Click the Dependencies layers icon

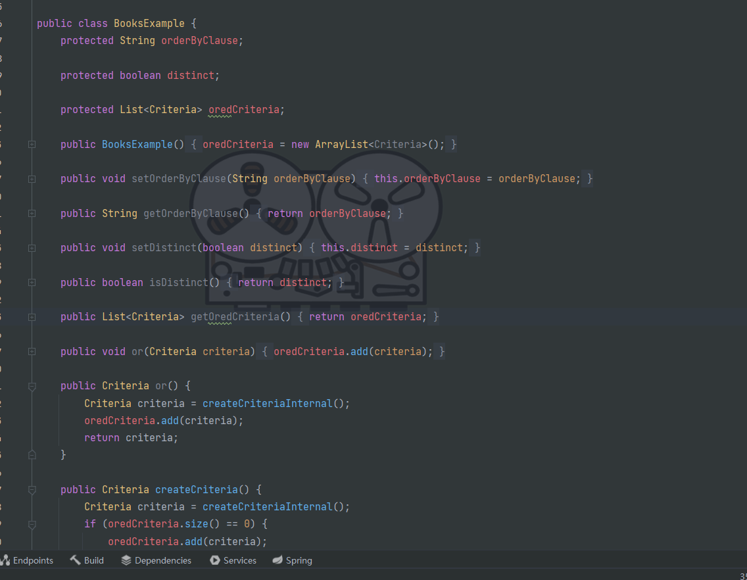(x=126, y=560)
